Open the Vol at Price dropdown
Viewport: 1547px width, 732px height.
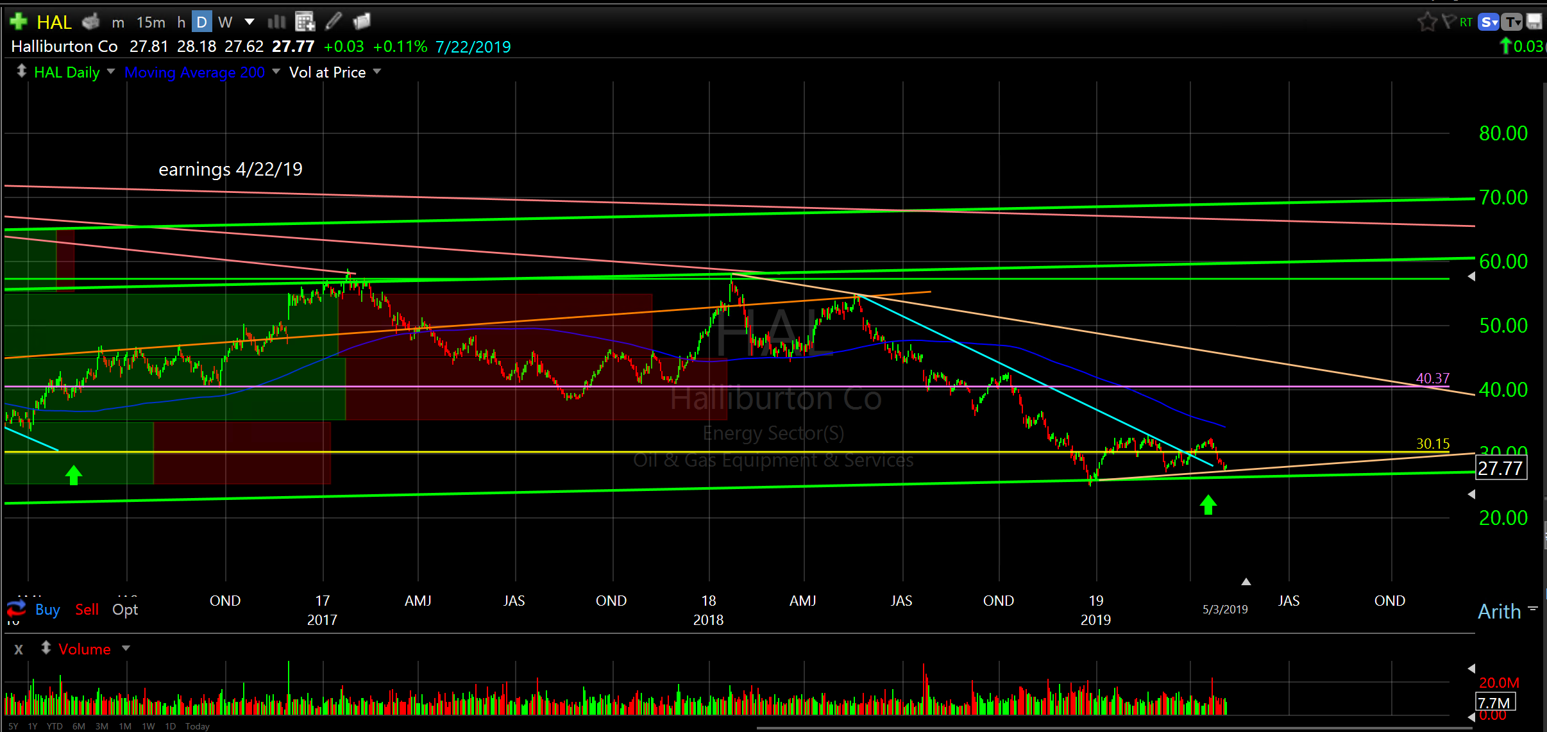coord(377,71)
